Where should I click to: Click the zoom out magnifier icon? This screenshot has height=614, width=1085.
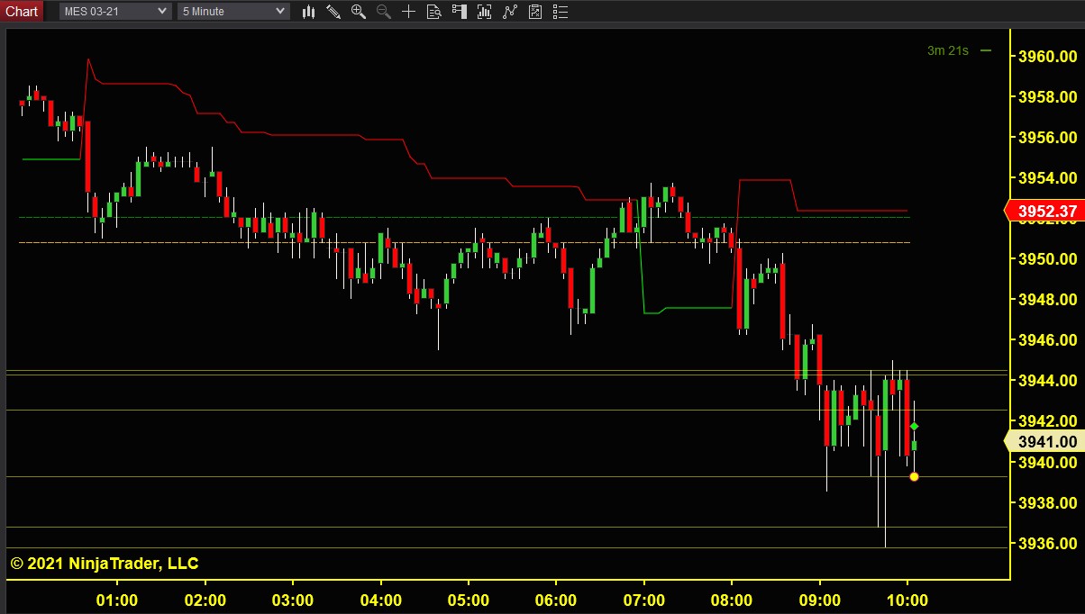pos(383,12)
